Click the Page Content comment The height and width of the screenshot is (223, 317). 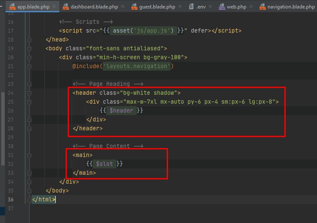108,146
